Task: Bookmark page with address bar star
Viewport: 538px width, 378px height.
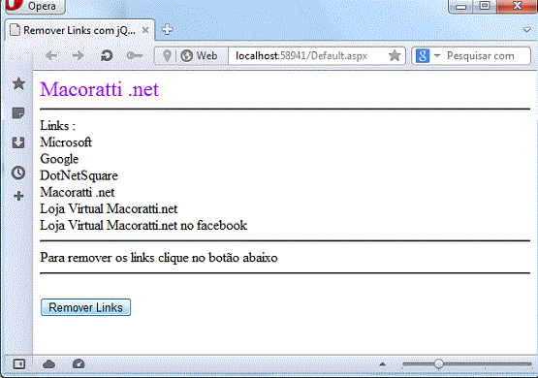Action: 395,55
